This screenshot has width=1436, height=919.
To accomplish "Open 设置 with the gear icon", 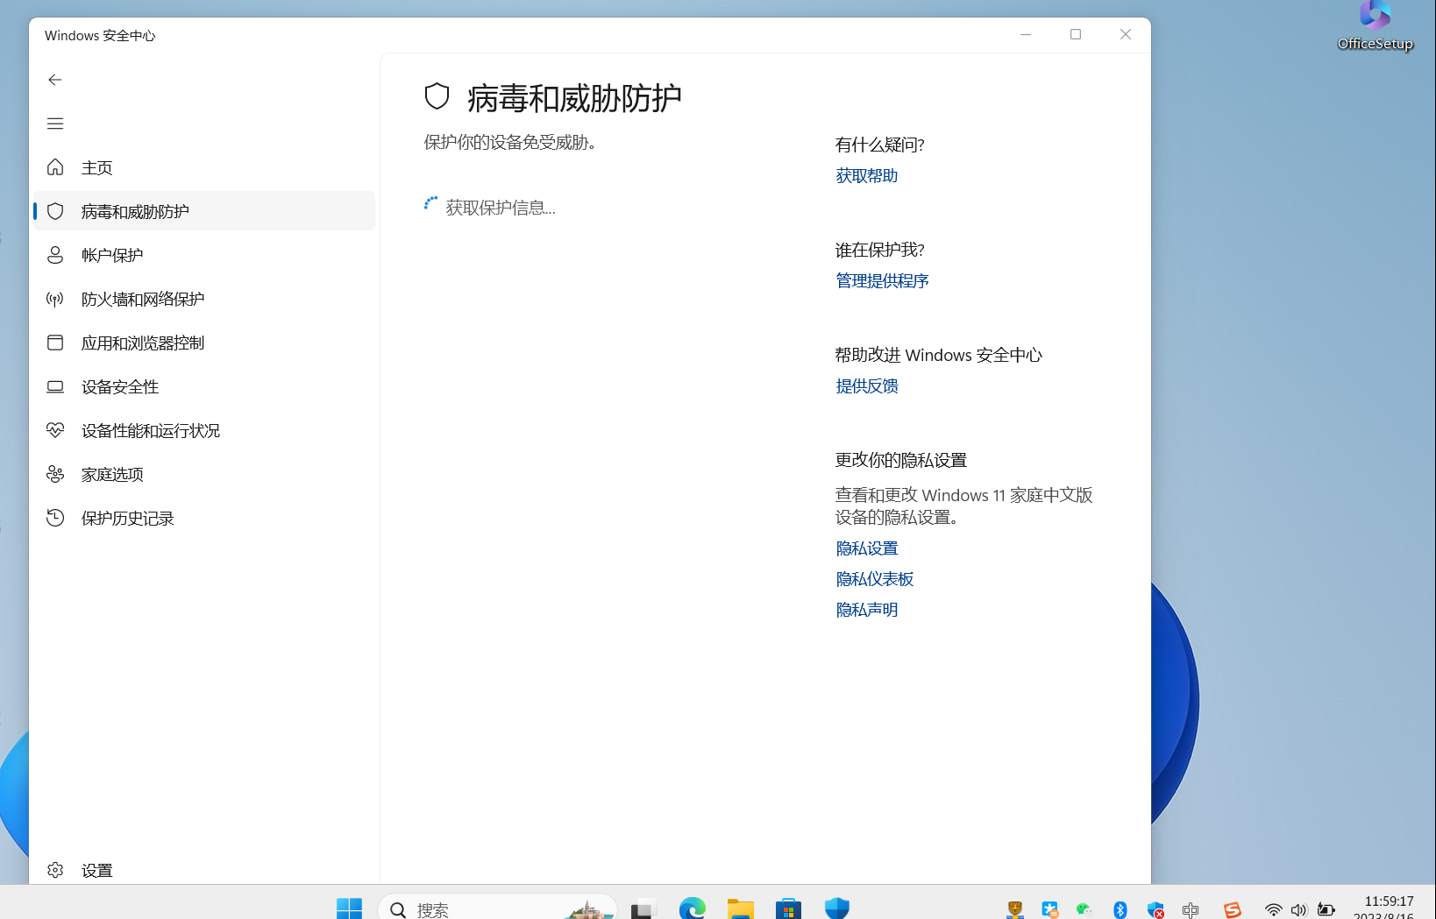I will coord(96,870).
